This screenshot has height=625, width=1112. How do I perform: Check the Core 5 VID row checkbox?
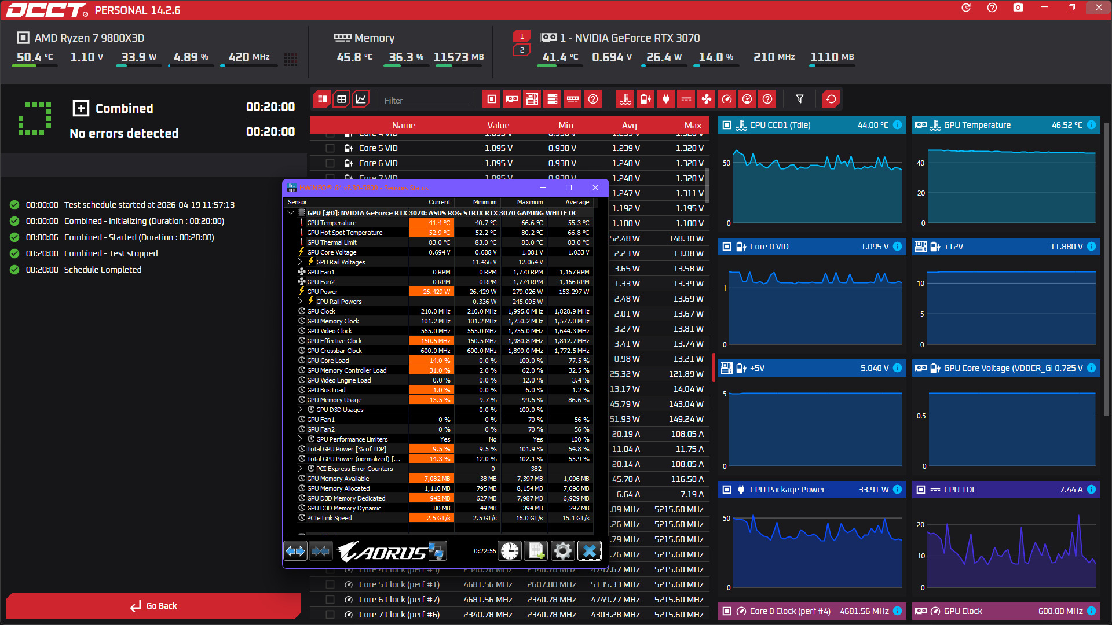point(330,148)
